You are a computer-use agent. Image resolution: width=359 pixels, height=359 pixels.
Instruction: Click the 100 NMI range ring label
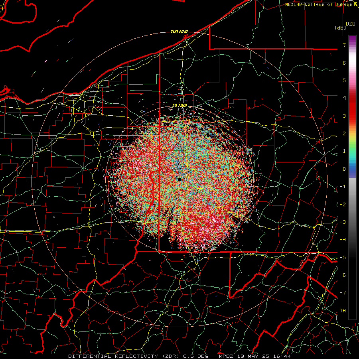(179, 32)
